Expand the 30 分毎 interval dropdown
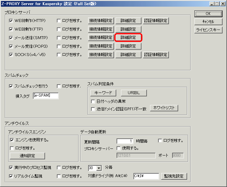 click(99, 168)
